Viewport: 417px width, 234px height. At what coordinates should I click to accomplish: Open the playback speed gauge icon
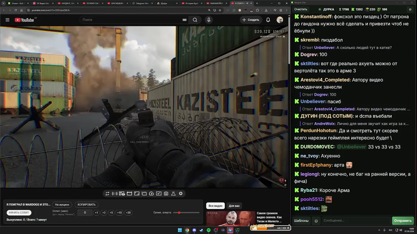tap(151, 194)
